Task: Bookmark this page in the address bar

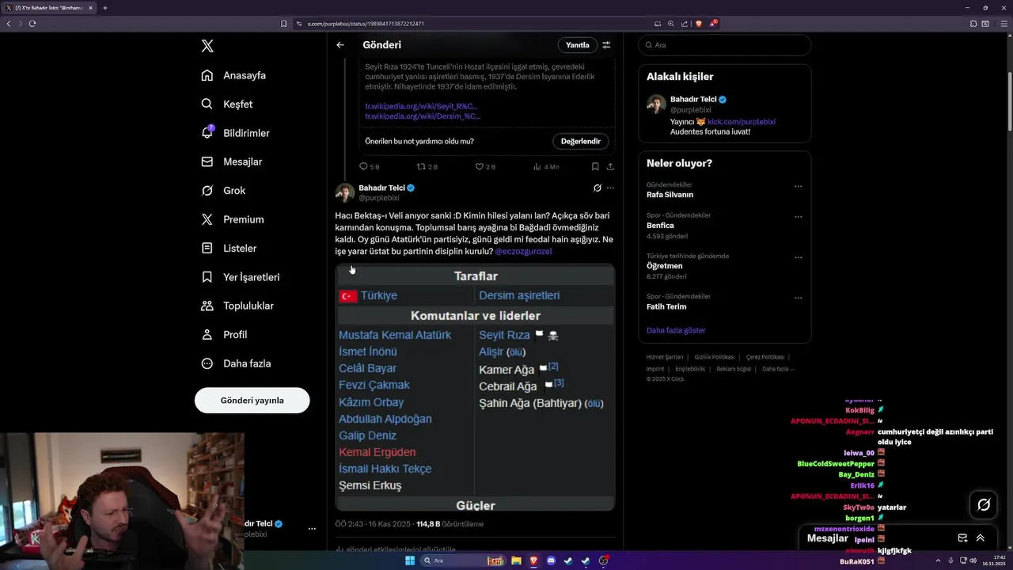Action: click(283, 24)
